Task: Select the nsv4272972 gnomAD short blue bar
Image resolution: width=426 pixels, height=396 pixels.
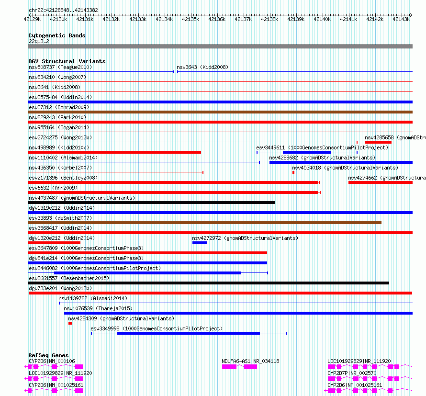Action: [200, 243]
